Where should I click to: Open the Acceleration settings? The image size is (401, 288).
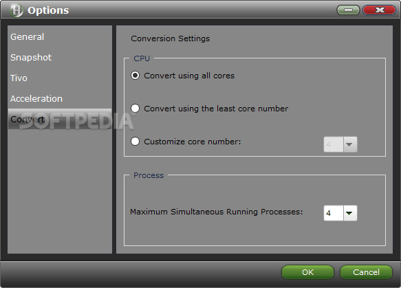(60, 99)
